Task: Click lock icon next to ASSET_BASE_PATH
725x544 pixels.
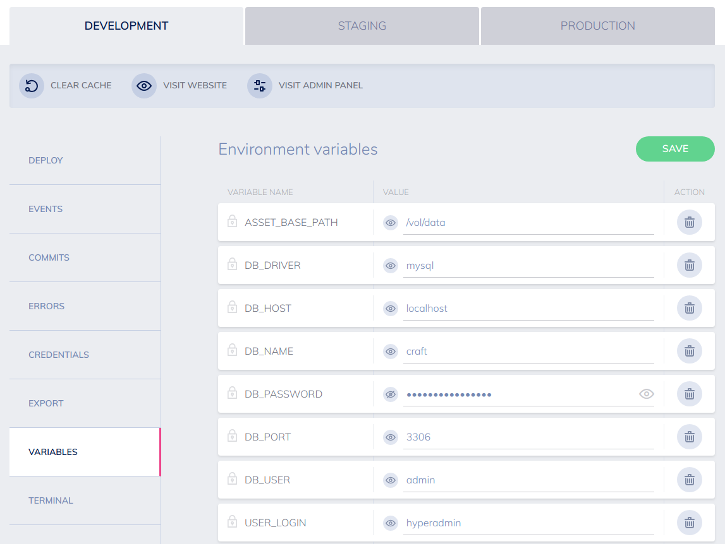Action: click(232, 222)
